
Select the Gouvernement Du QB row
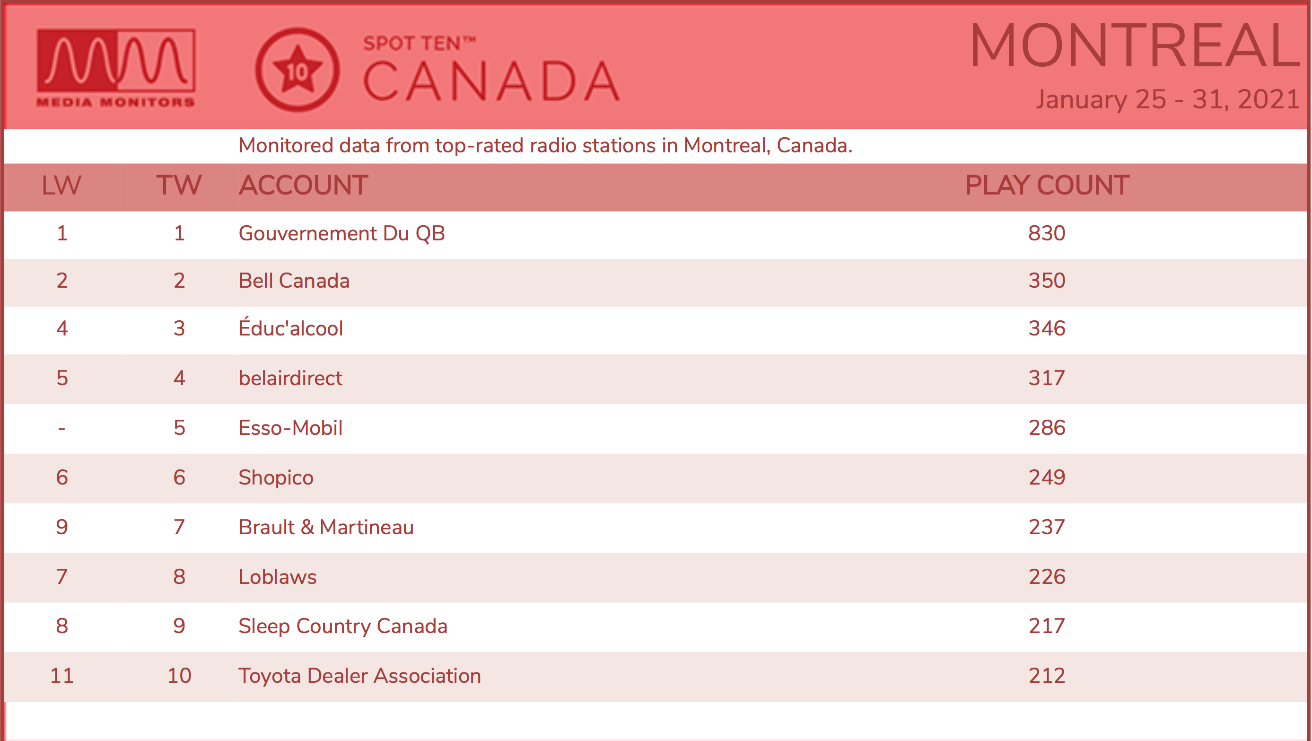point(656,234)
